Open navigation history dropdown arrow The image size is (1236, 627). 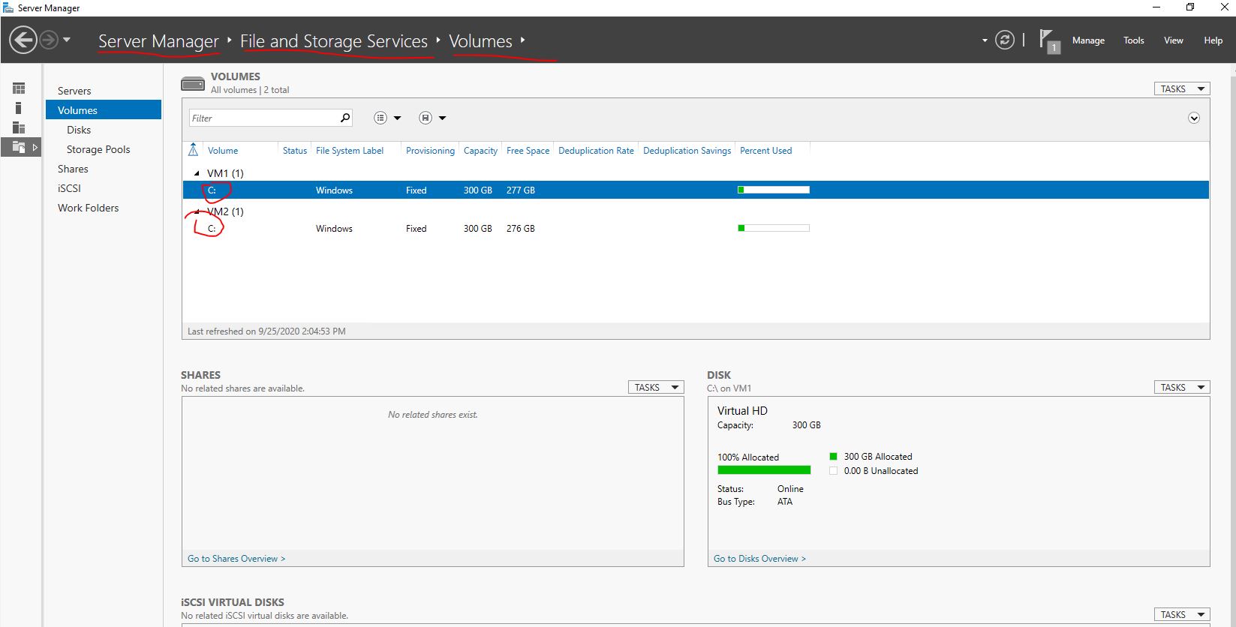[x=67, y=40]
